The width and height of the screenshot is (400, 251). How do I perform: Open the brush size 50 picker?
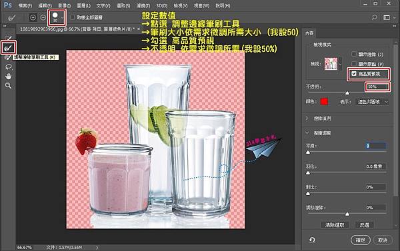pyautogui.click(x=57, y=17)
